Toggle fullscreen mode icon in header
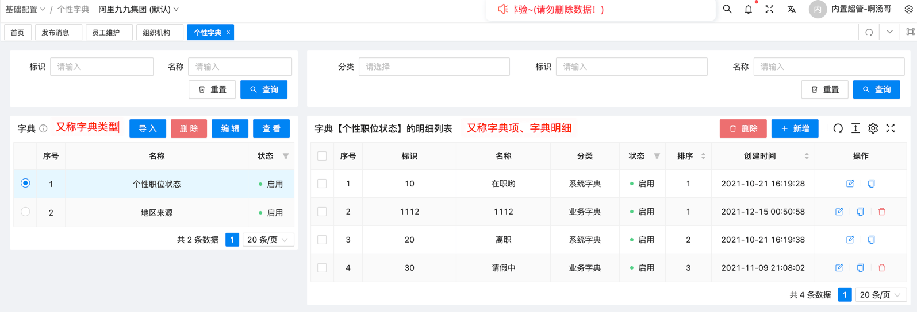Viewport: 917px width, 312px height. click(x=769, y=9)
